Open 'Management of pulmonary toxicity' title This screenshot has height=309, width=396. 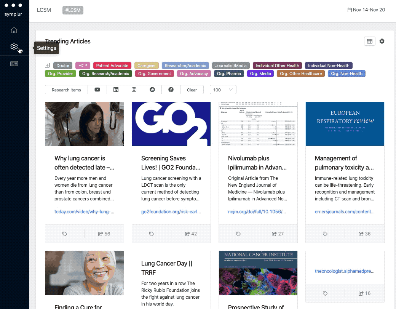pos(344,163)
